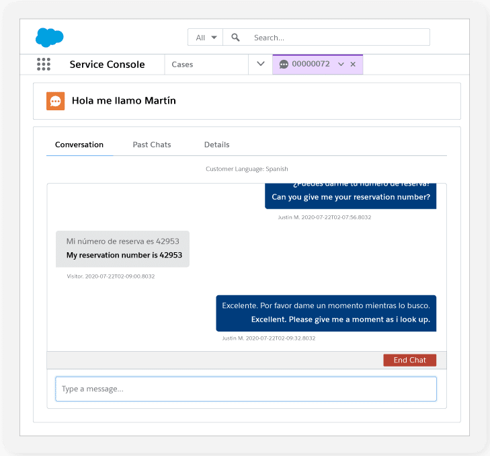Click the orange chat icon beside Hola me llamo Martín
The width and height of the screenshot is (490, 456).
[56, 101]
